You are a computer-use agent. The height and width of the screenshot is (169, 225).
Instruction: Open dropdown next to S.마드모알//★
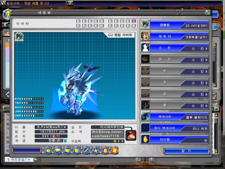point(36,160)
